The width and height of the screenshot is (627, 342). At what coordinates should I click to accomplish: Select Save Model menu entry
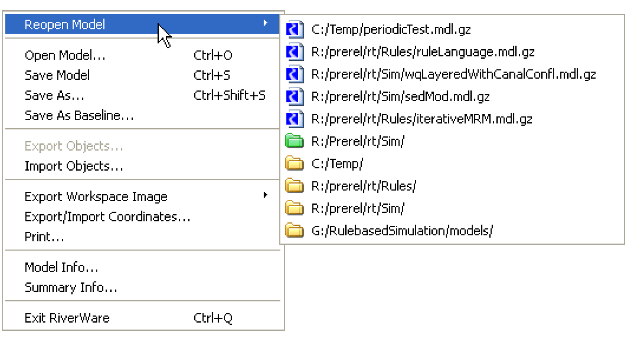click(57, 75)
